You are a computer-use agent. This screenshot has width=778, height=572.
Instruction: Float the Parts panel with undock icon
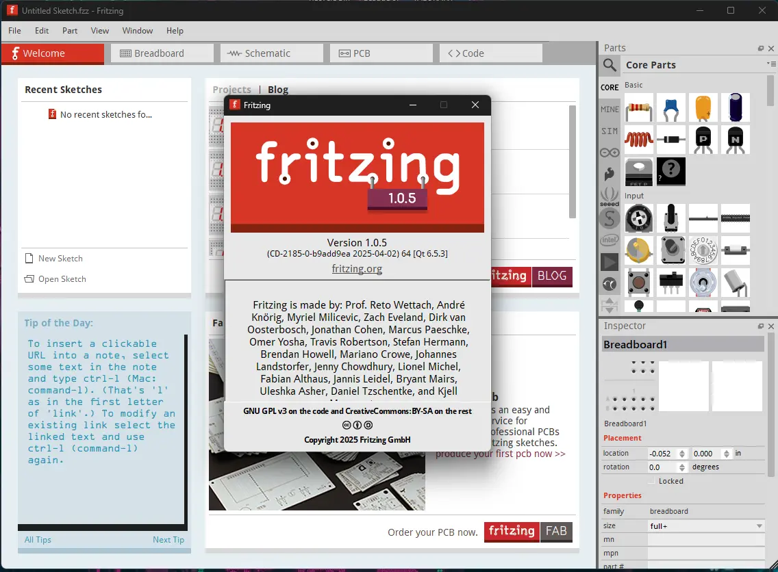pos(761,48)
